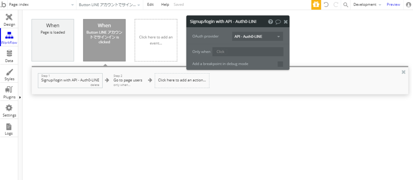Click here to add an event

click(x=156, y=40)
